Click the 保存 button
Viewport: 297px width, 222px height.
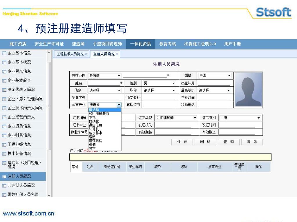tap(182, 142)
